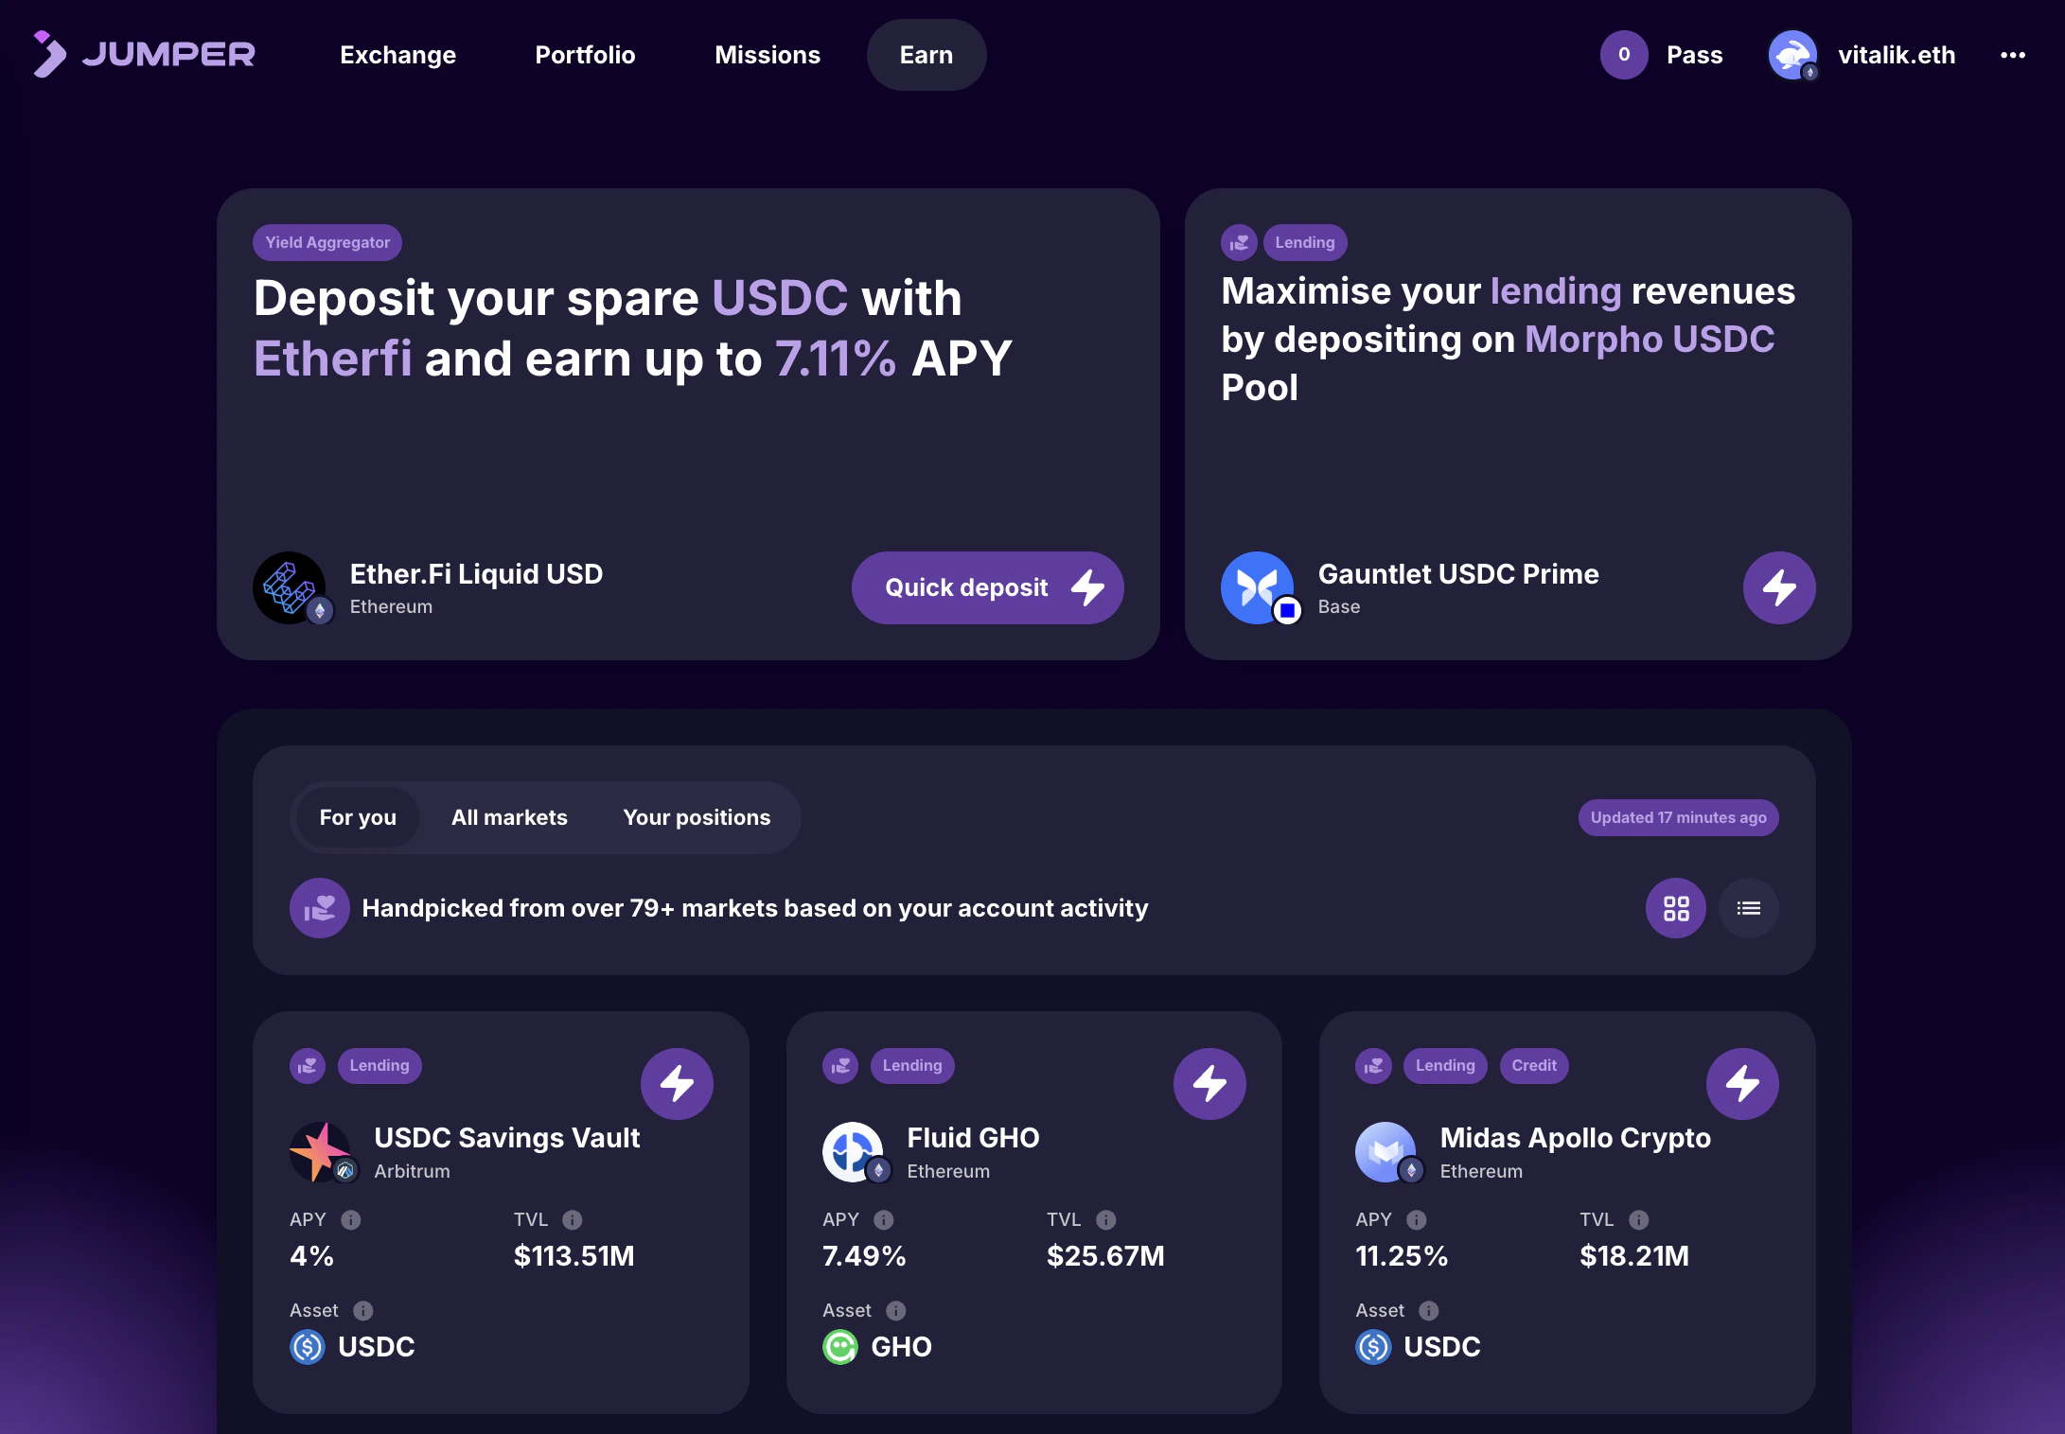Click the Lending tag on Midas Apollo Crypto
The height and width of the screenshot is (1434, 2065).
[x=1445, y=1066]
